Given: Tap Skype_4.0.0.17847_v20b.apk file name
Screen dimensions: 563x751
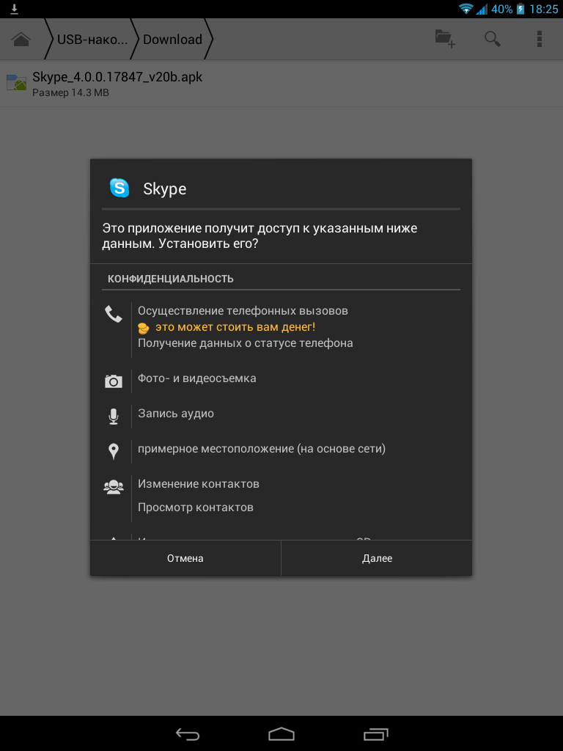Looking at the screenshot, I should point(117,76).
